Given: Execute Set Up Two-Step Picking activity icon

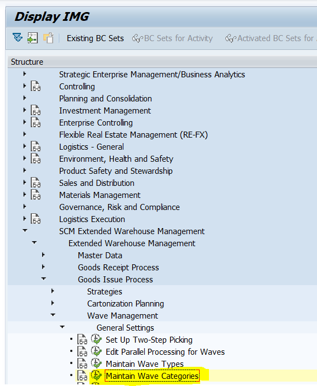Looking at the screenshot, I should pos(96,339).
